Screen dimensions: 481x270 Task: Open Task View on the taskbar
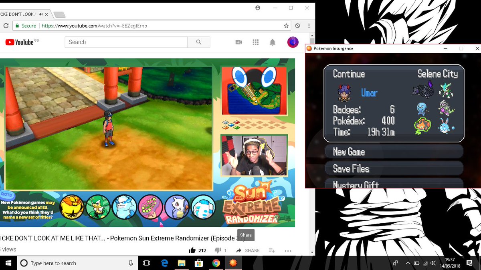click(x=146, y=263)
